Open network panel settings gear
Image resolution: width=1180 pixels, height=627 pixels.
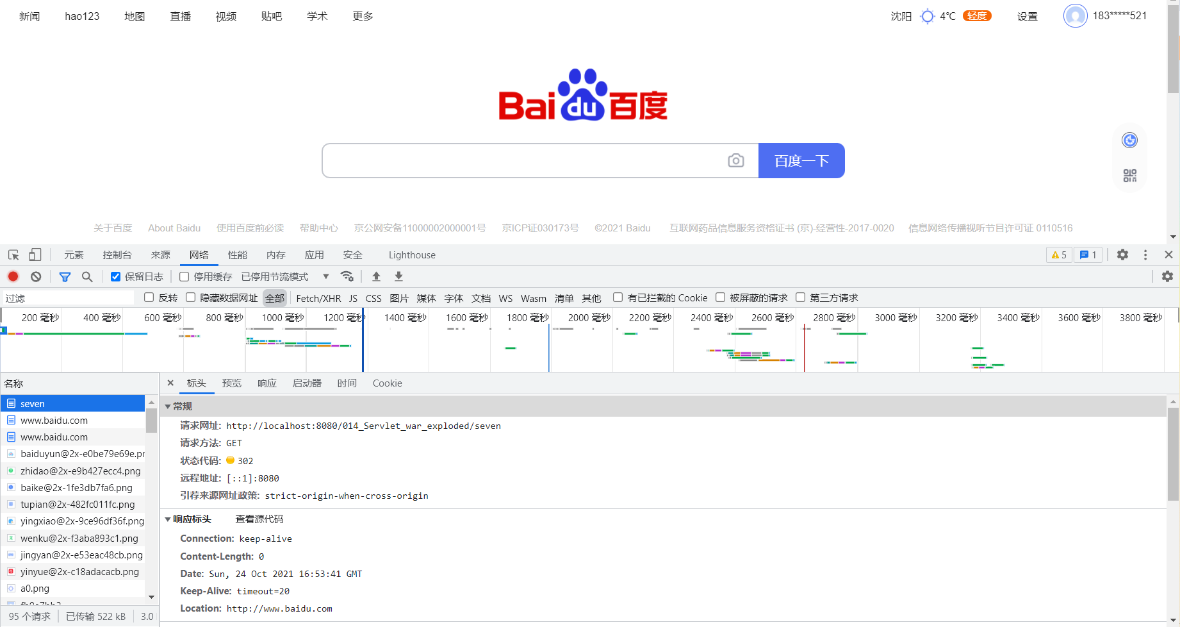tap(1167, 276)
